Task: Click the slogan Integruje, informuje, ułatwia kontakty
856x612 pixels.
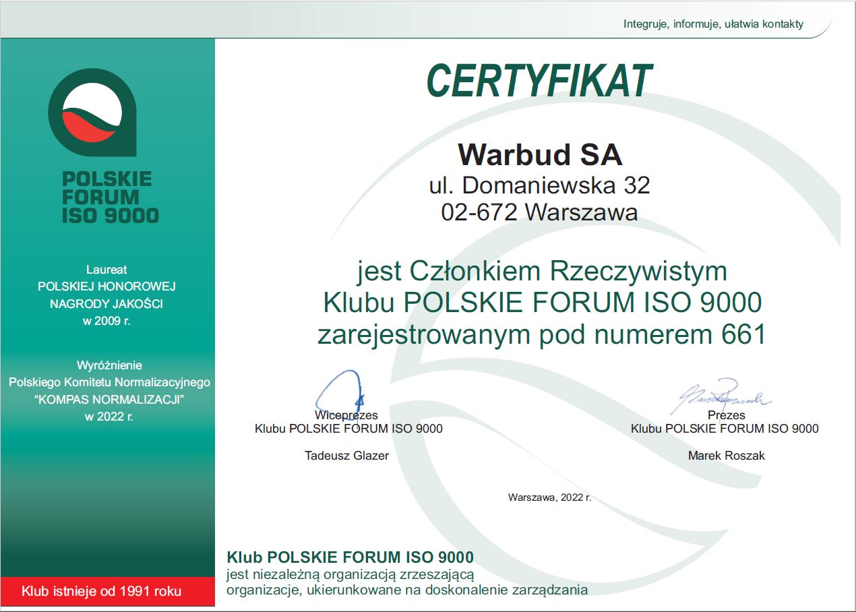Action: (x=714, y=24)
